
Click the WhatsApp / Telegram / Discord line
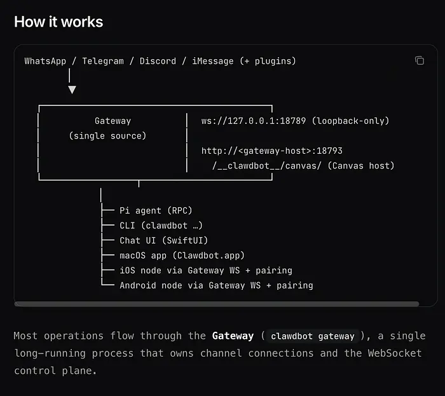[160, 61]
